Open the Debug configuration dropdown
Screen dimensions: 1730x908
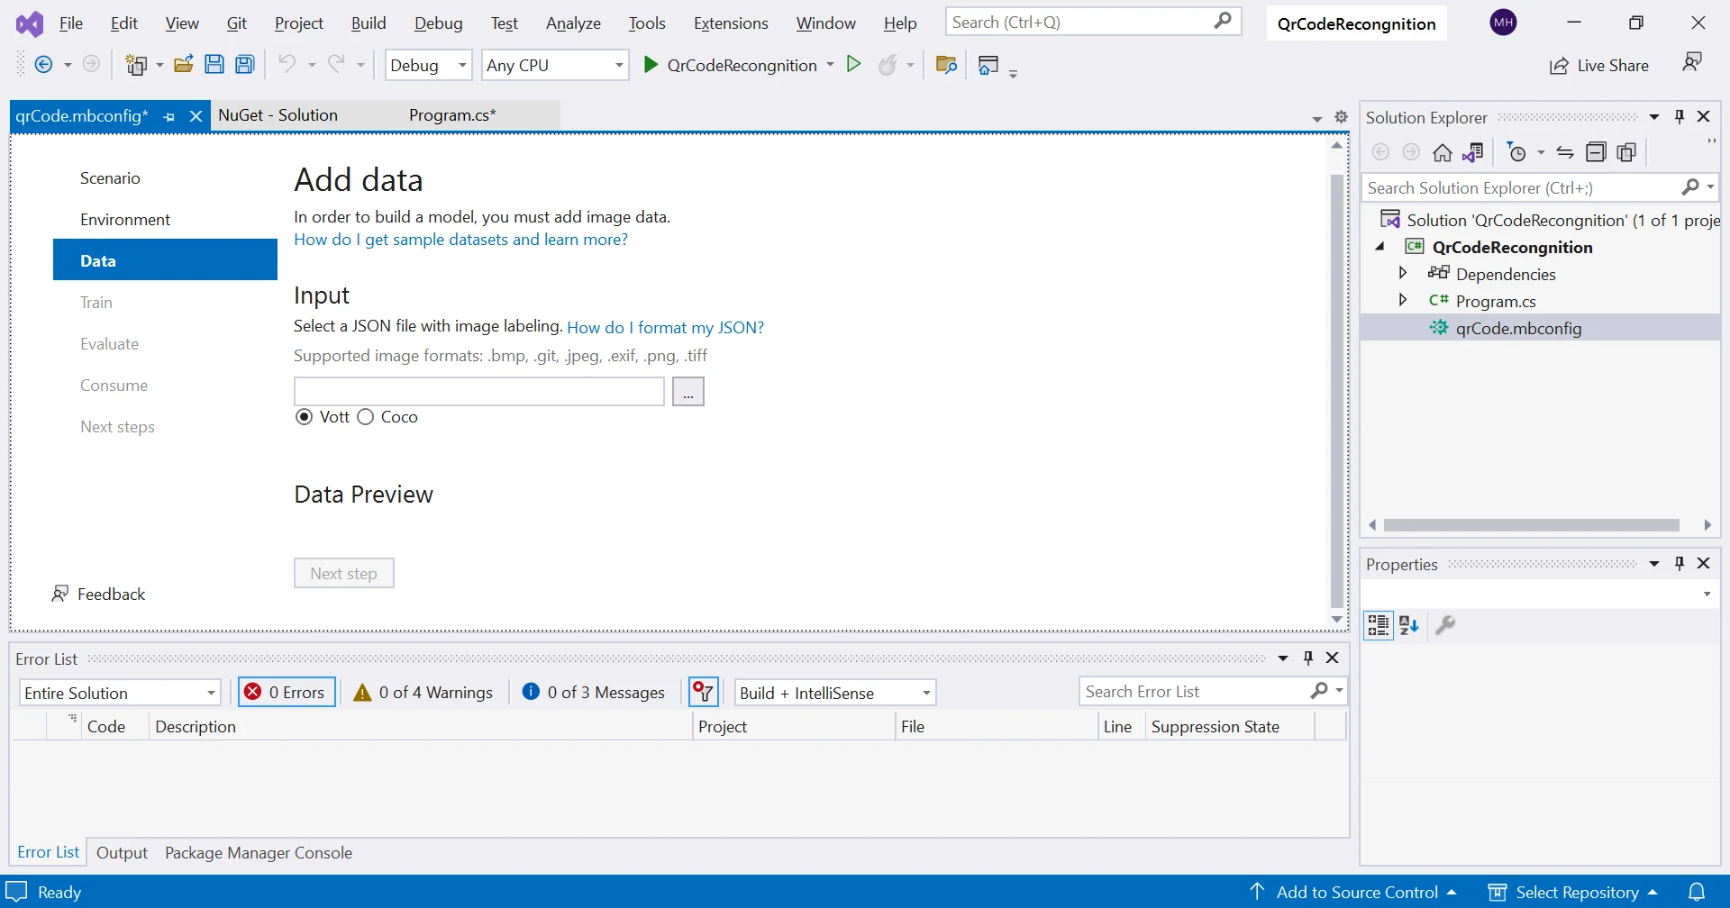tap(428, 66)
